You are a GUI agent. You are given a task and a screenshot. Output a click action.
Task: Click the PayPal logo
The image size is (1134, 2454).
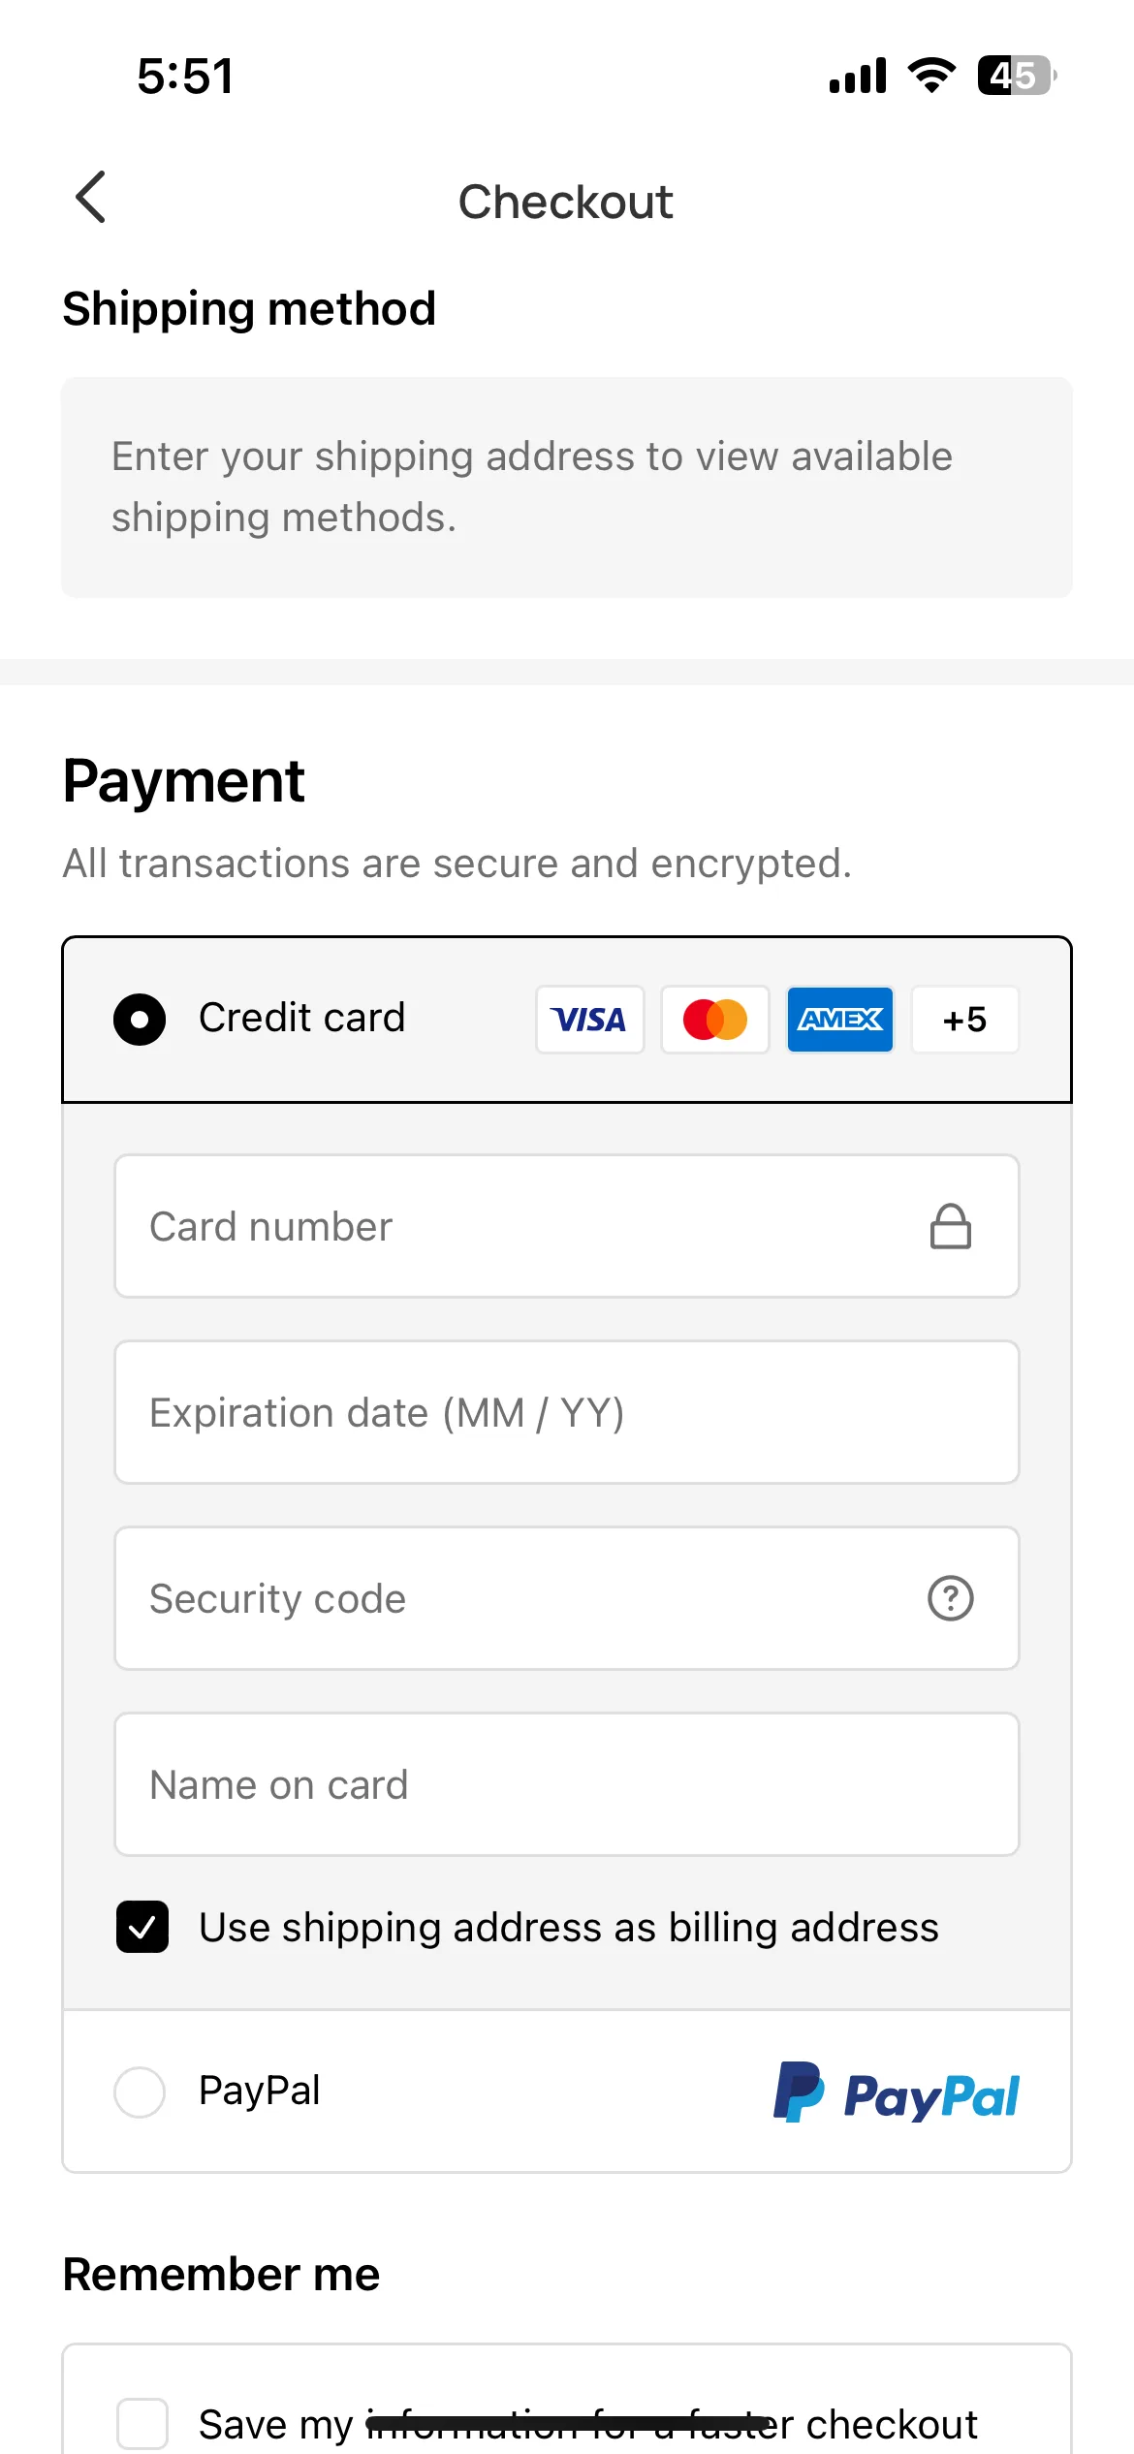[x=896, y=2092]
